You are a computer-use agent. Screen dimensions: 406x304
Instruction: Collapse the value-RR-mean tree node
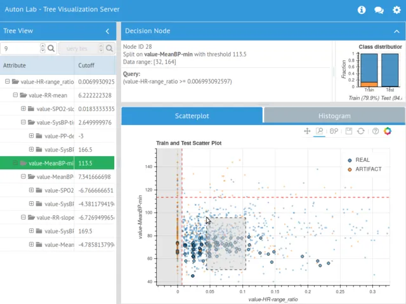(x=15, y=95)
